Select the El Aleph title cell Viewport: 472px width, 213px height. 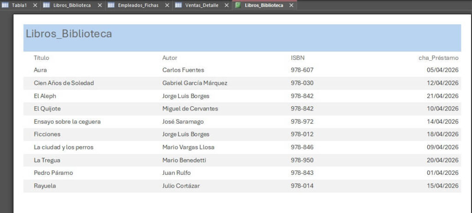[45, 96]
